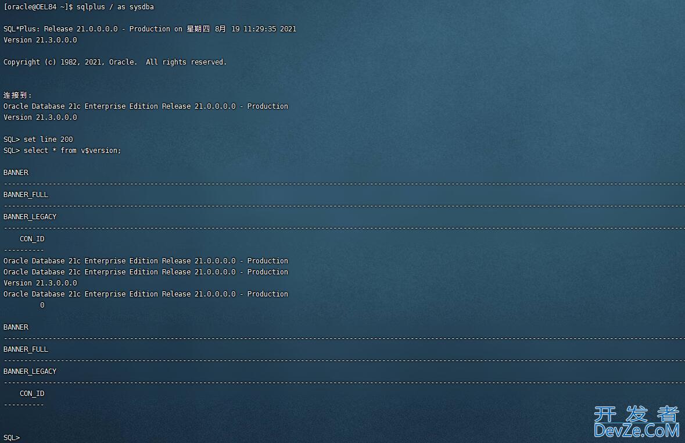Click the CON_ID value '0'

pyautogui.click(x=42, y=305)
